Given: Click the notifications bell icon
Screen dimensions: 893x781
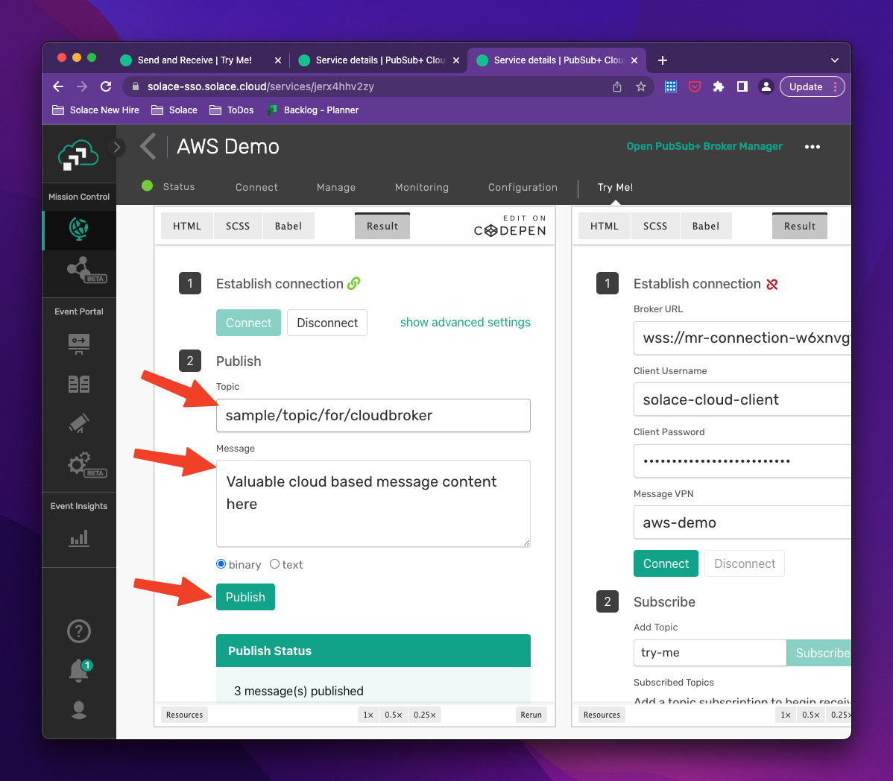Looking at the screenshot, I should tap(79, 670).
